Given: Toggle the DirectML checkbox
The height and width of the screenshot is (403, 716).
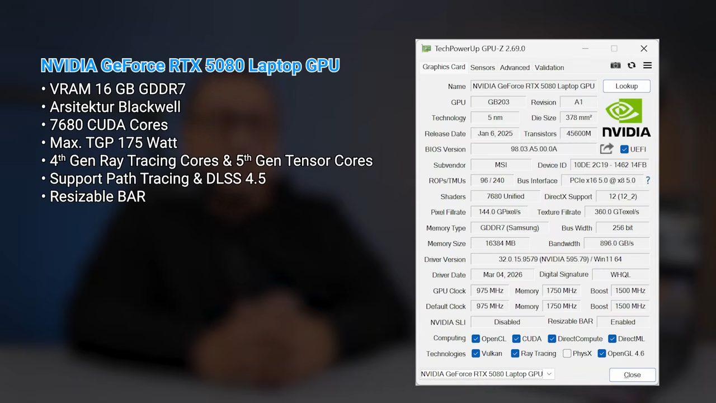Looking at the screenshot, I should coord(612,339).
